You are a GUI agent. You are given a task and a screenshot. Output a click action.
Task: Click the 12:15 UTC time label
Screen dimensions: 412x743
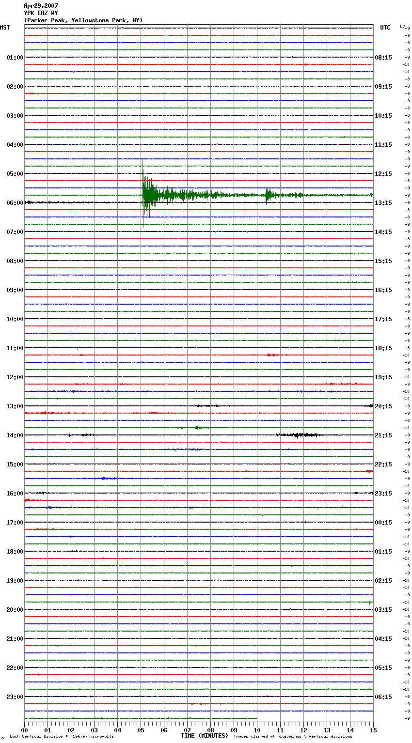(x=383, y=174)
